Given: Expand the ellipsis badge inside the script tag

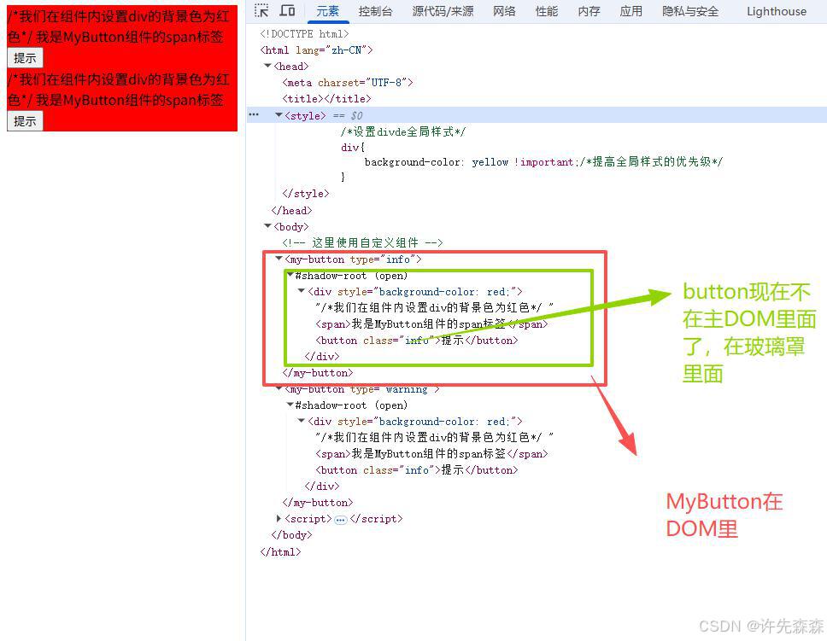Looking at the screenshot, I should [341, 520].
